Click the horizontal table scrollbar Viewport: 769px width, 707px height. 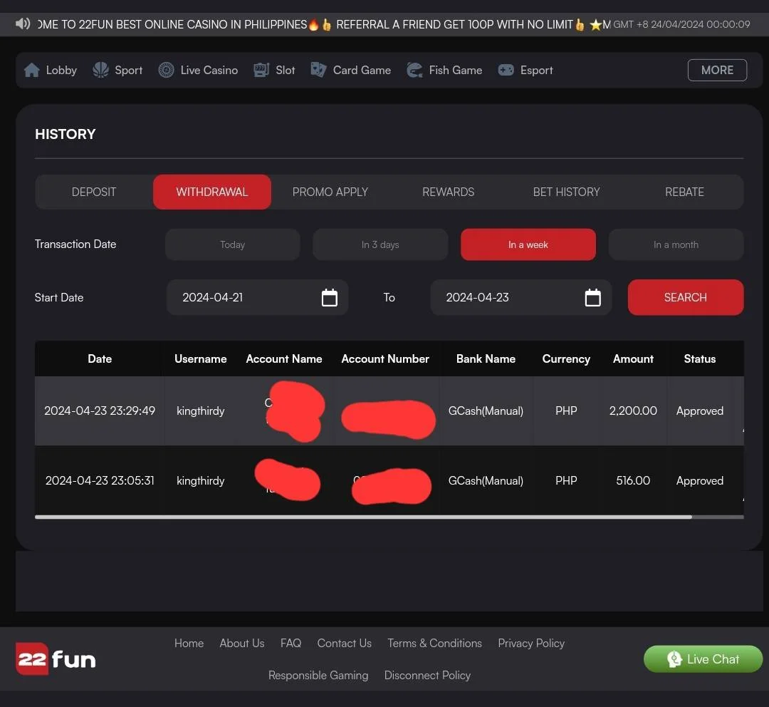click(363, 517)
